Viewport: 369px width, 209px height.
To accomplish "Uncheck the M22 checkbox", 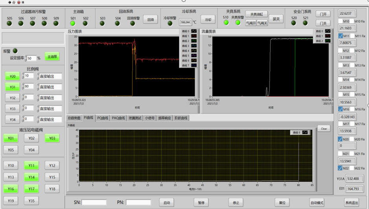I will tap(340, 168).
